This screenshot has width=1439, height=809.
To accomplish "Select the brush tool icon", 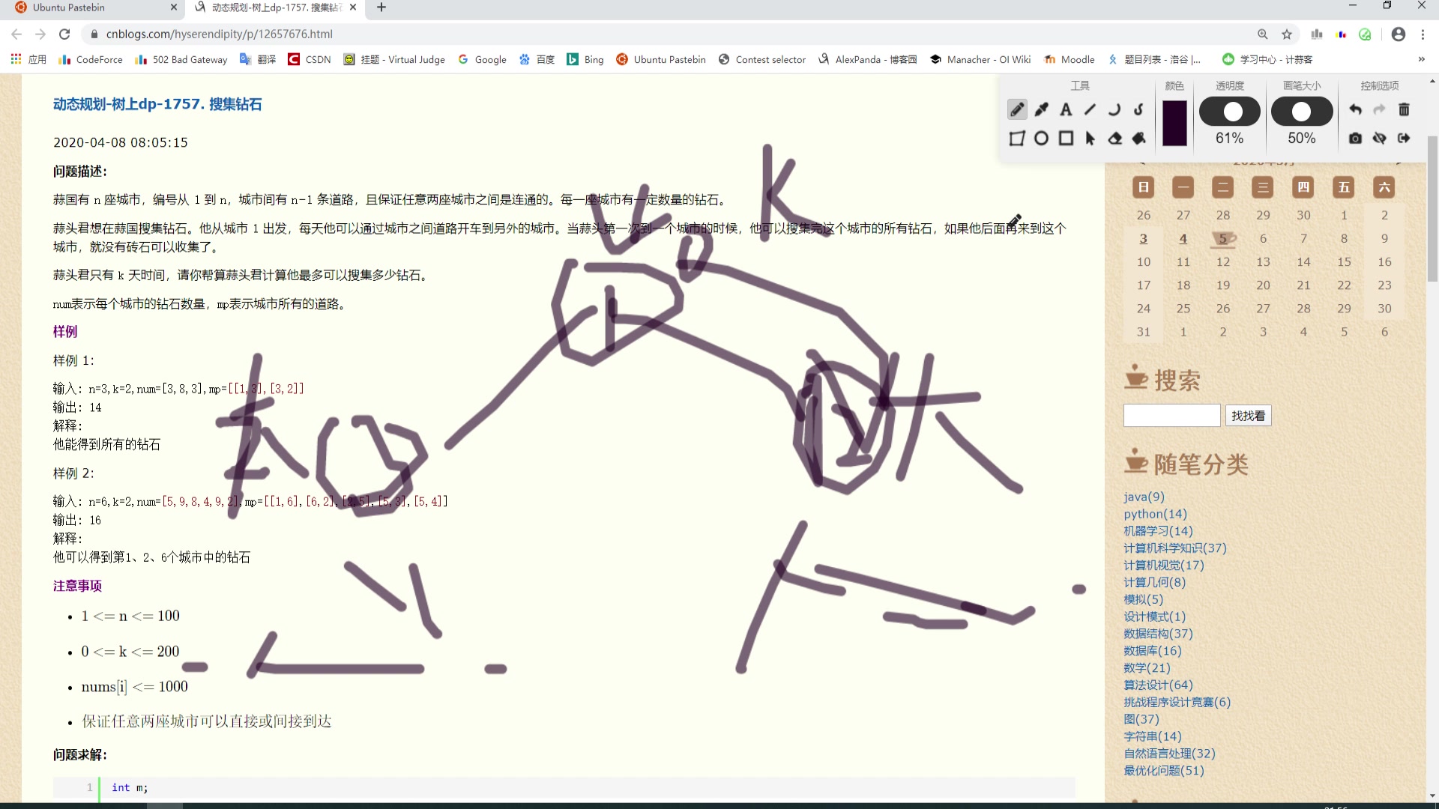I will [x=1041, y=109].
